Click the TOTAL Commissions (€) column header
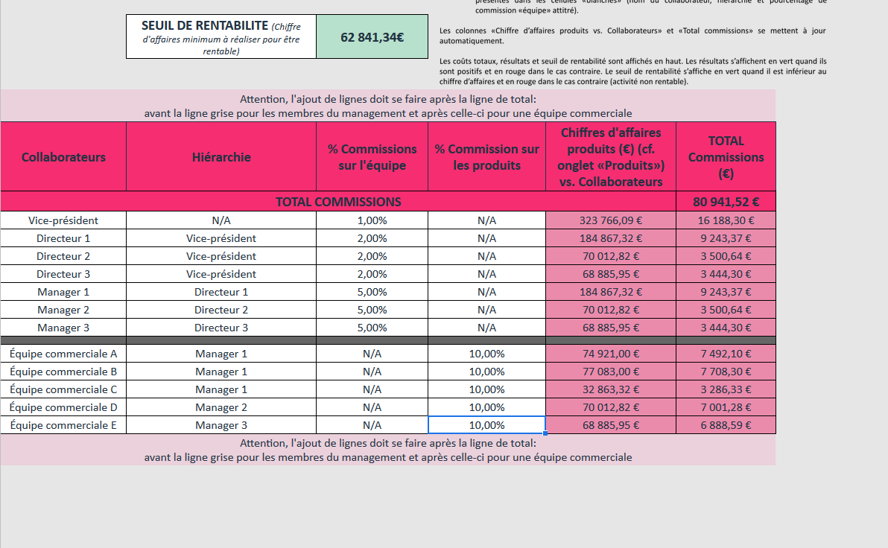 coord(726,157)
